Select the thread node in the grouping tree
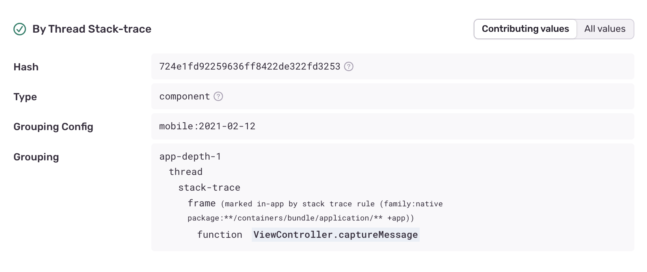 186,172
